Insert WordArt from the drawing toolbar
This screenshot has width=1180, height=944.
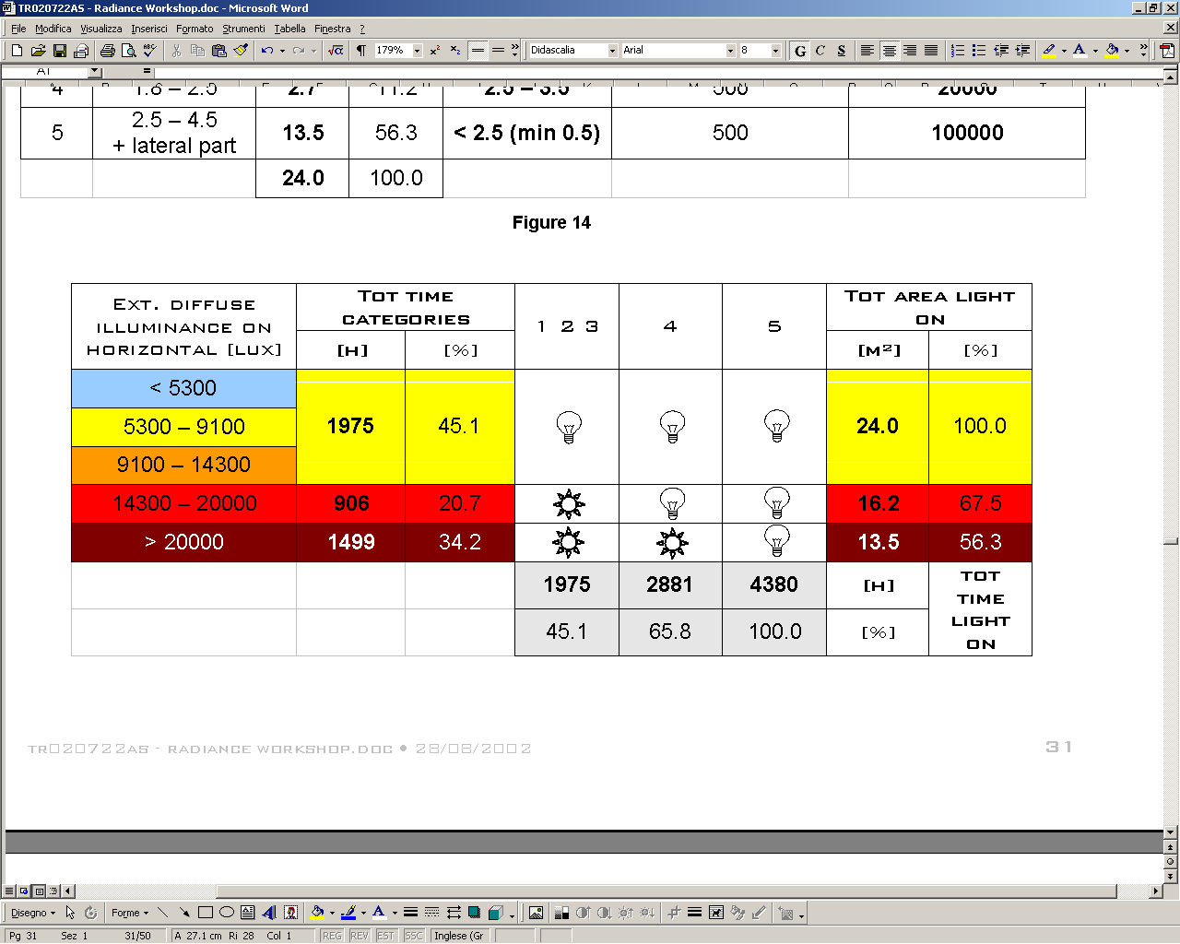coord(269,913)
